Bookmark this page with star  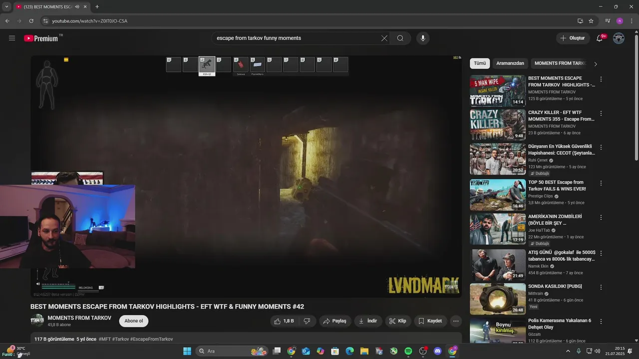coord(591,21)
